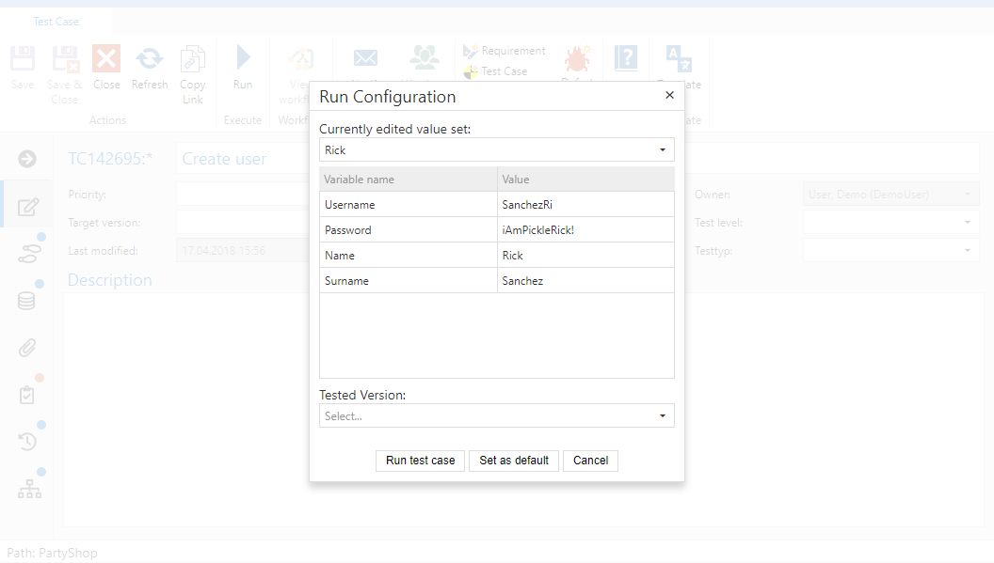Close the Run Configuration dialog with X

click(669, 95)
